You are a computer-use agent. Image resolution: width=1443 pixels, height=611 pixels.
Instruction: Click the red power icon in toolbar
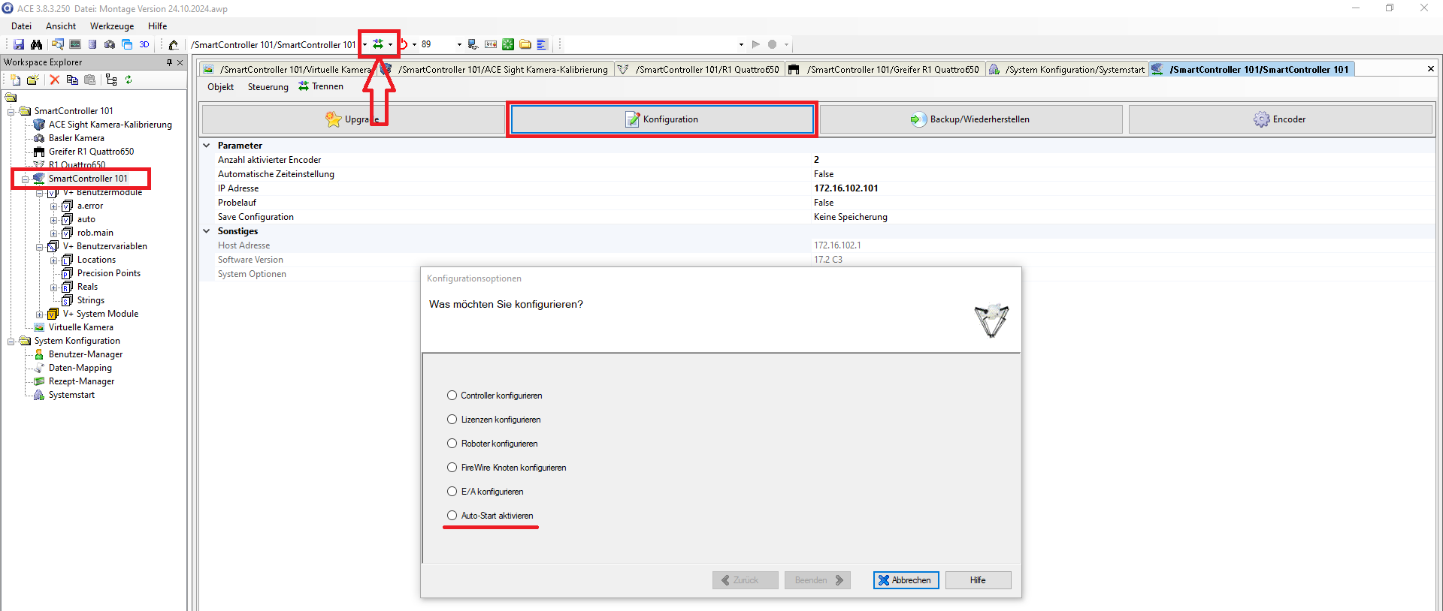(404, 44)
